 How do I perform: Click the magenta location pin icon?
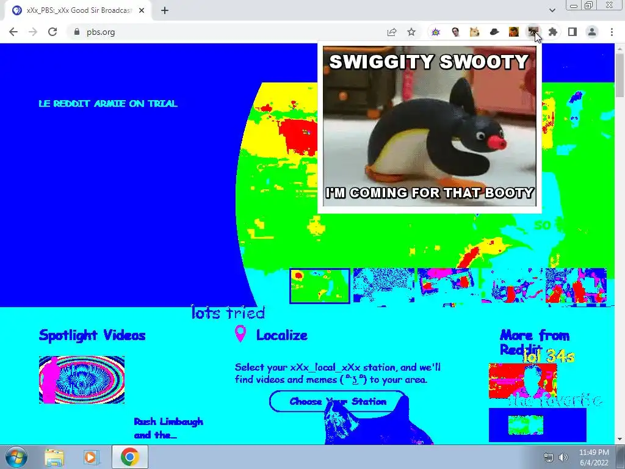[240, 334]
